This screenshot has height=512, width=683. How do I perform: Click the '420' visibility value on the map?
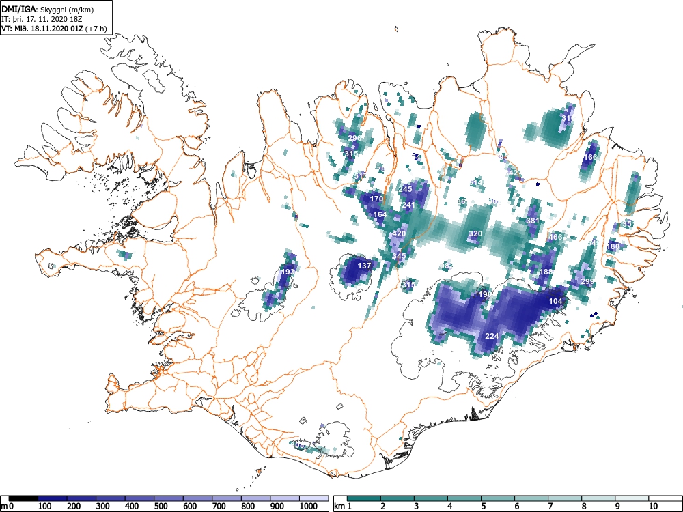click(399, 233)
